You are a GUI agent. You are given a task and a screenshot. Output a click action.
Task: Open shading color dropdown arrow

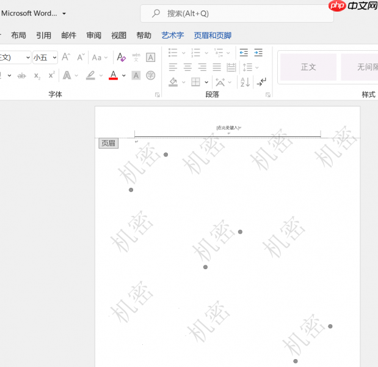coord(183,83)
